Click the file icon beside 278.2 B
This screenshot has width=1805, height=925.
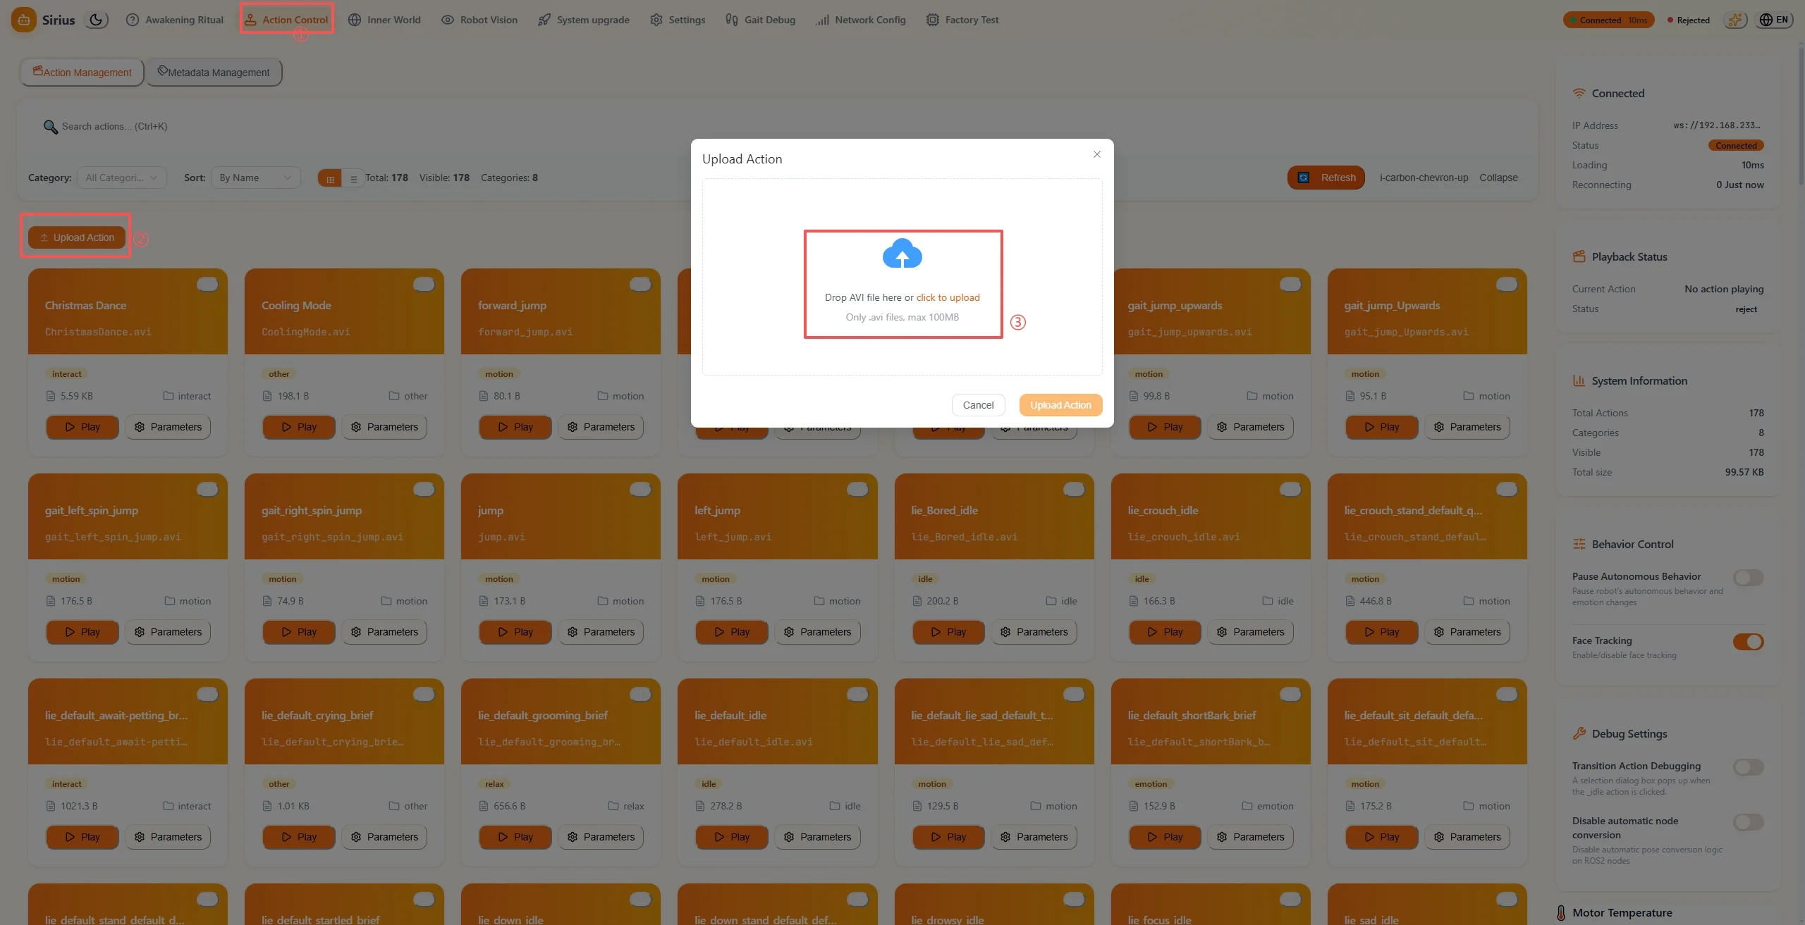[x=700, y=806]
